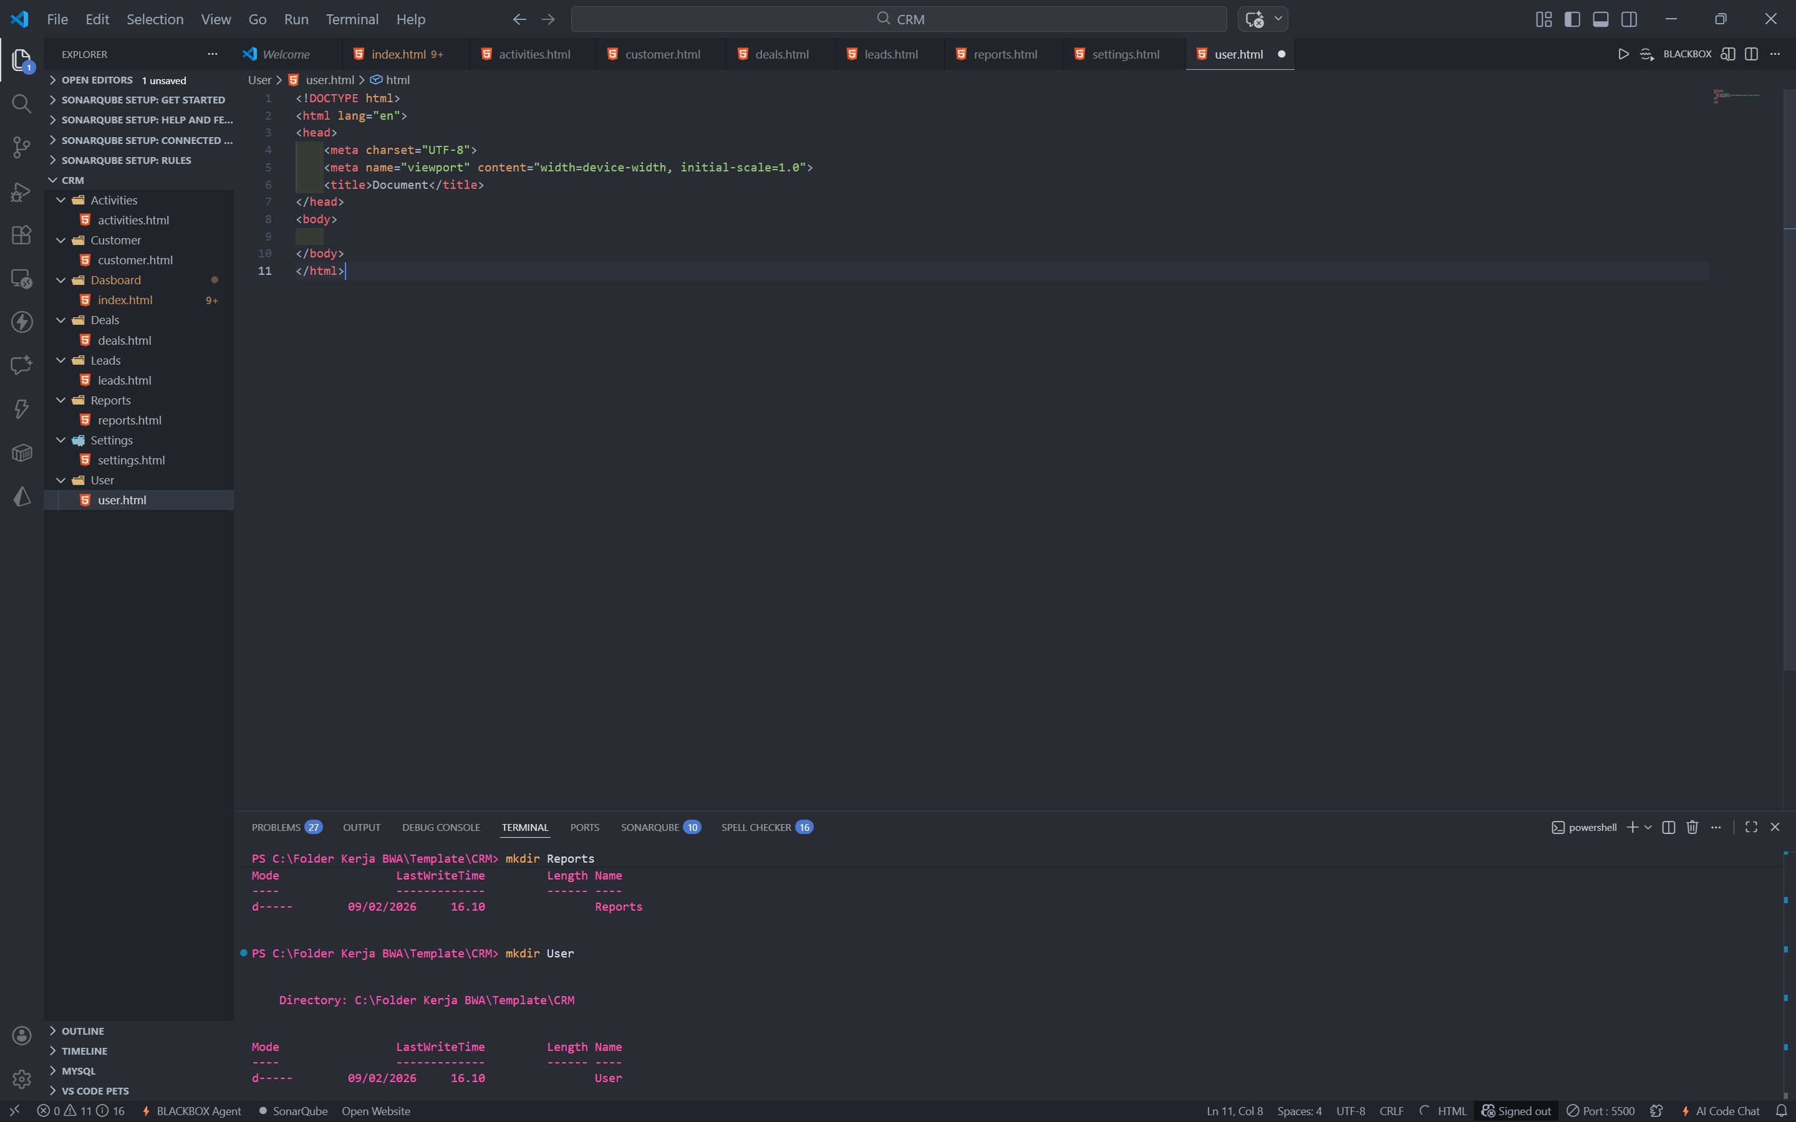Open the Manage gear icon
The image size is (1796, 1122).
coord(22,1078)
